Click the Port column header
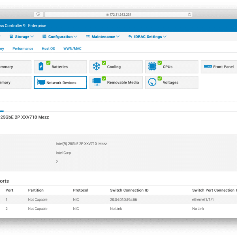 pos(9,190)
